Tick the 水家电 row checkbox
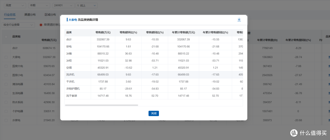 [x=6, y=120]
